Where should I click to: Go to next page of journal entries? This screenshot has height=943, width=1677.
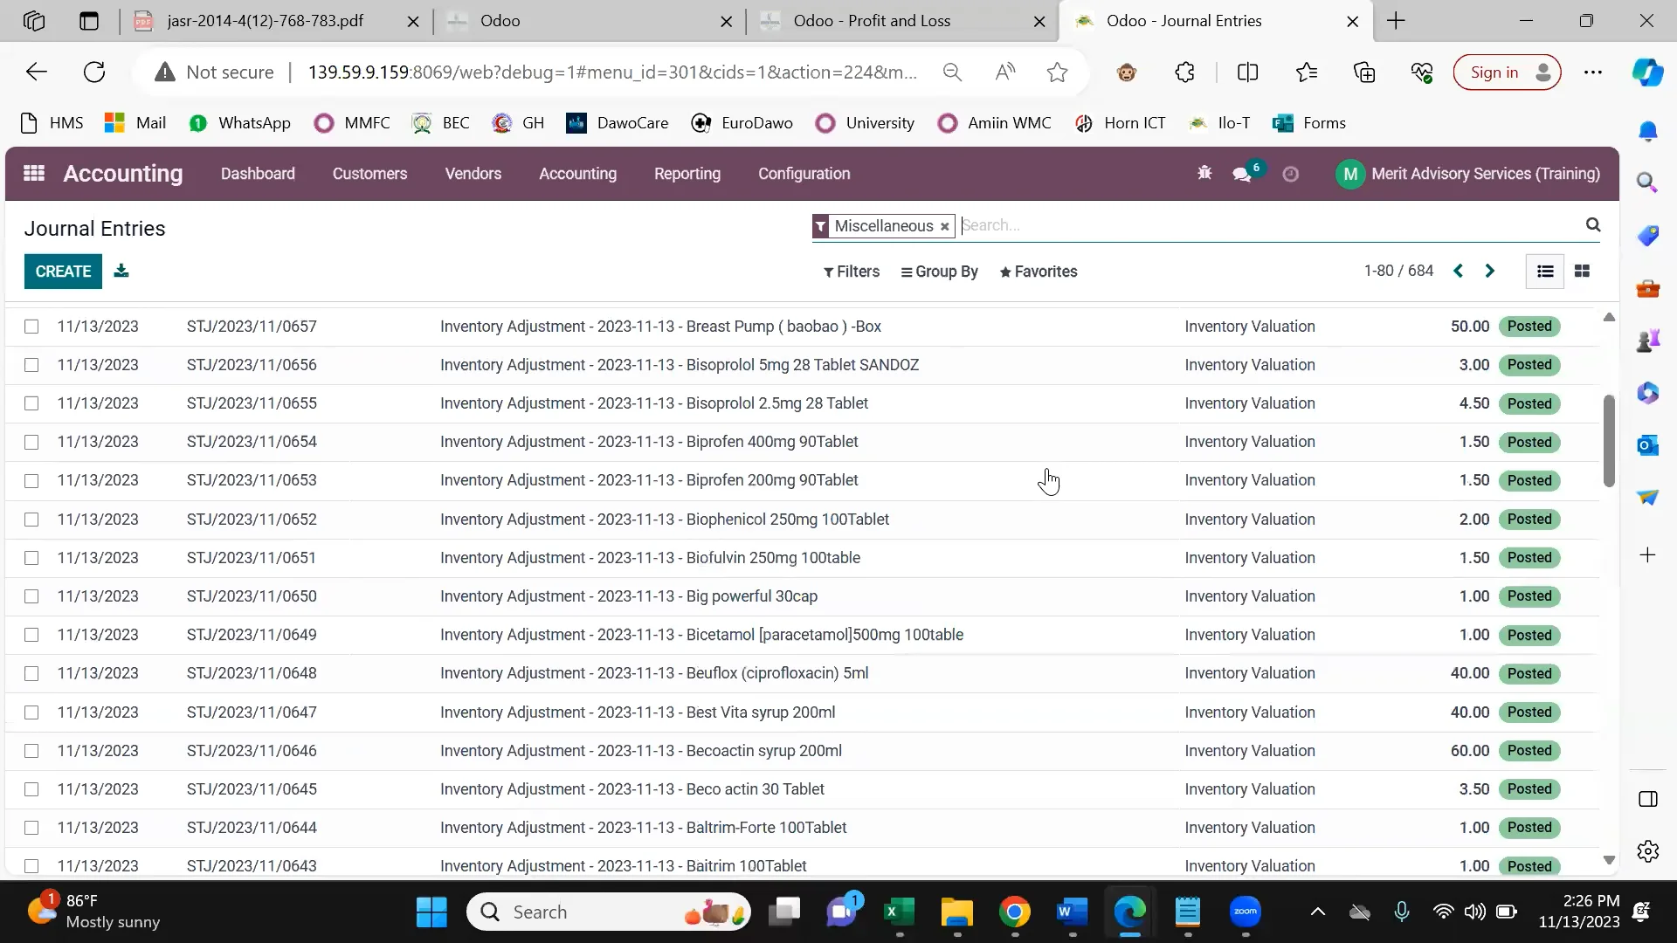tap(1490, 272)
